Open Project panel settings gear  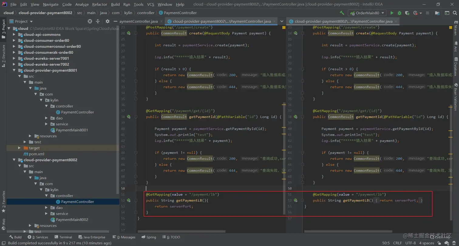click(107, 21)
